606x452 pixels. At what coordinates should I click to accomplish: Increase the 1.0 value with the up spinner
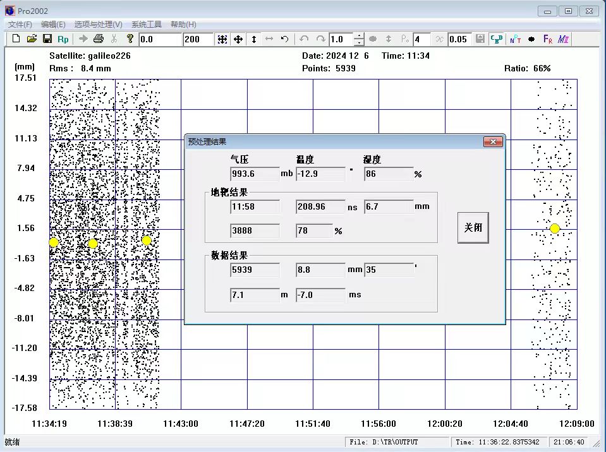pyautogui.click(x=359, y=36)
